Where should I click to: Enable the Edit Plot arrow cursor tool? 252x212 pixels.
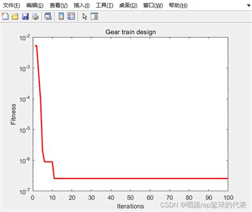85,17
